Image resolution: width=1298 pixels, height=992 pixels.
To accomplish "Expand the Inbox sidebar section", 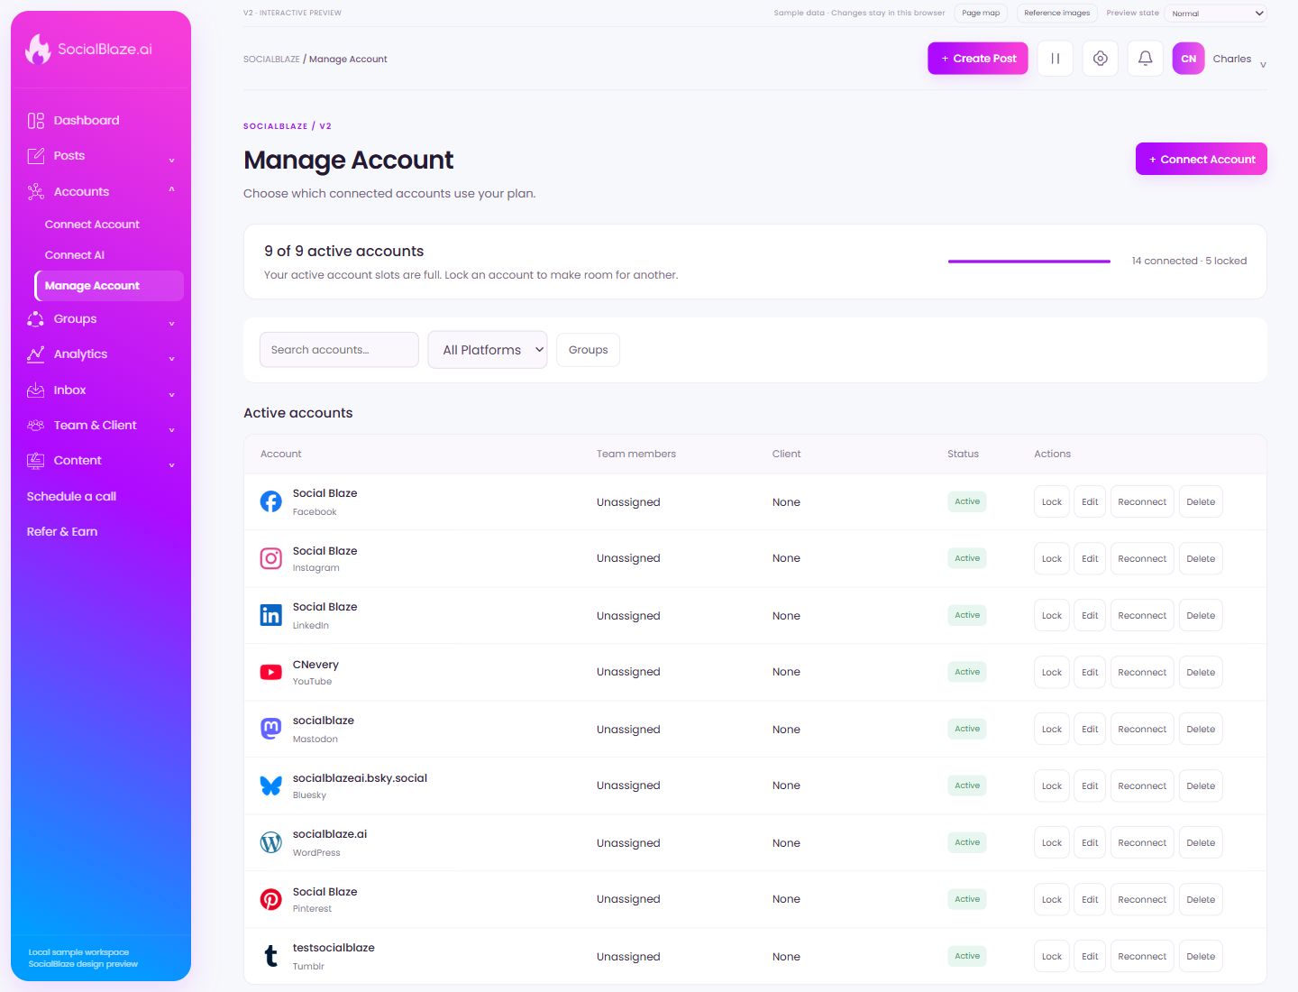I will pos(171,394).
